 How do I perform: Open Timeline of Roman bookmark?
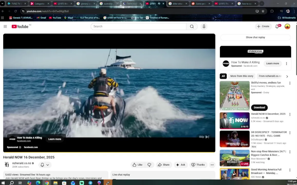click(157, 18)
